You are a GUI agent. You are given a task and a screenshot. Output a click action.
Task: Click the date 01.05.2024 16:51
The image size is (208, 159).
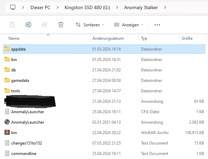pyautogui.click(x=107, y=60)
